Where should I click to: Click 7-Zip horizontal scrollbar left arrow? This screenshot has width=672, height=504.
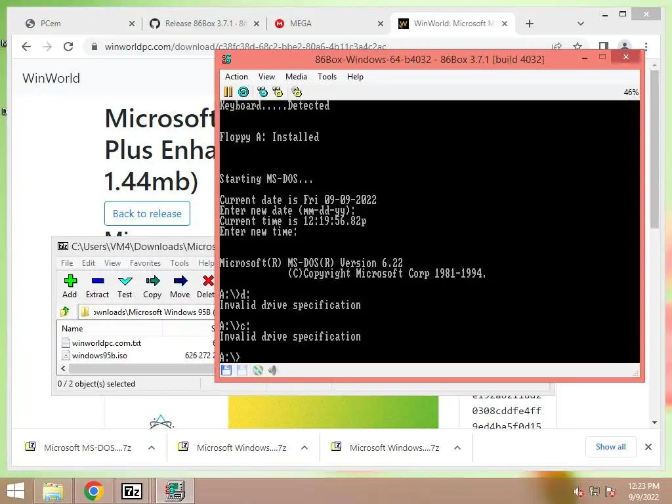tap(64, 368)
